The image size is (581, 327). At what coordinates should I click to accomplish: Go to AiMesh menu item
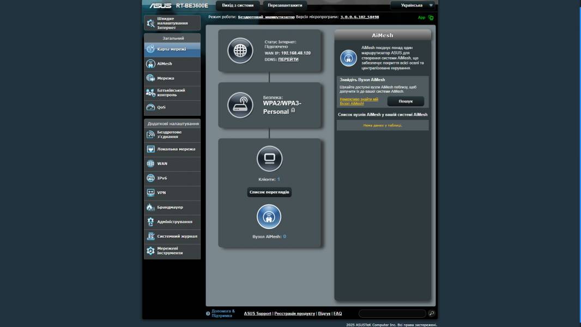[172, 64]
